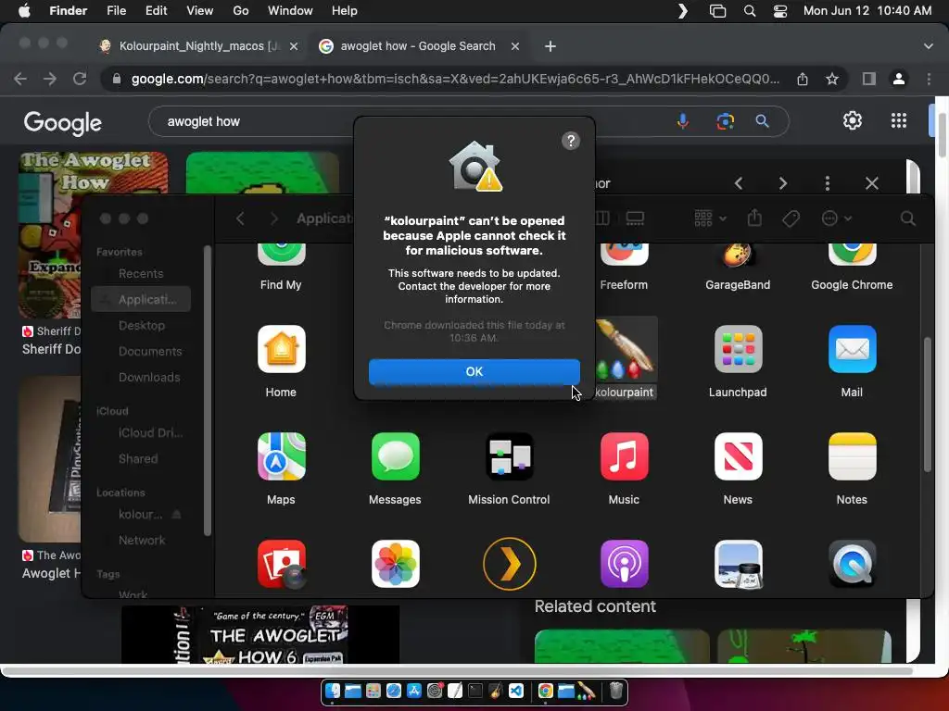
Task: Select the Preview app icon
Action: coord(738,564)
